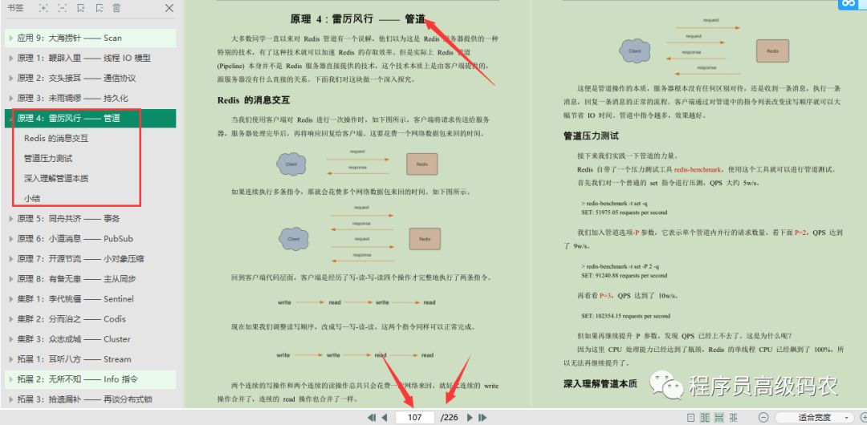The image size is (867, 425).
Task: Open bookmark 原理 5: 同舟共济 —— 事务
Action: pos(68,218)
